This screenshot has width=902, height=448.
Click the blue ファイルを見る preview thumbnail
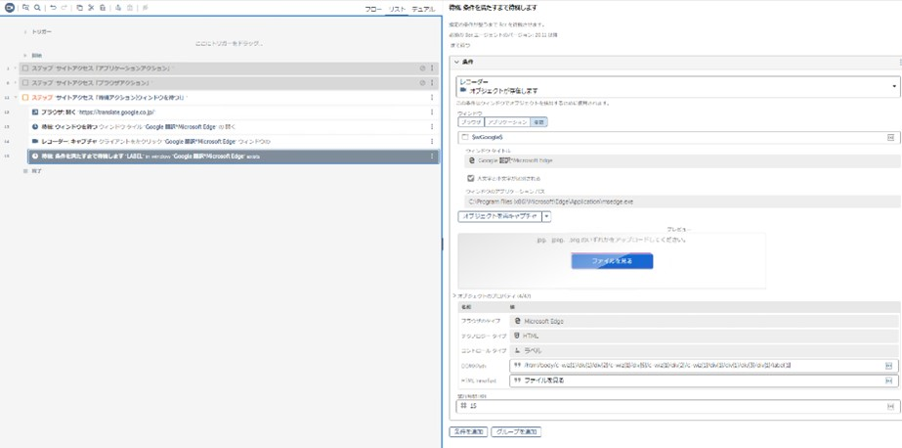(x=612, y=261)
